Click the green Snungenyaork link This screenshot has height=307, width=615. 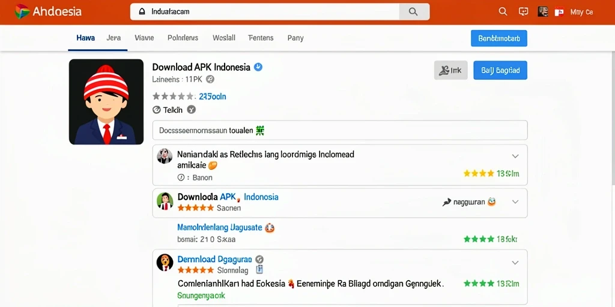(201, 296)
